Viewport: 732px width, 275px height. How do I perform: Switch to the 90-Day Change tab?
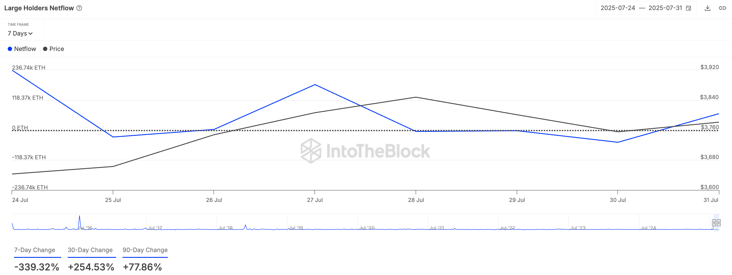pos(145,250)
